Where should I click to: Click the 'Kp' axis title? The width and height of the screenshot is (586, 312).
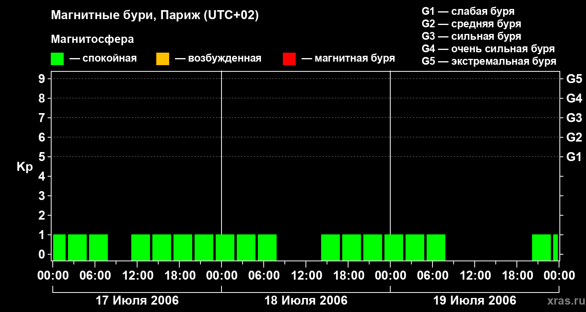coord(25,167)
